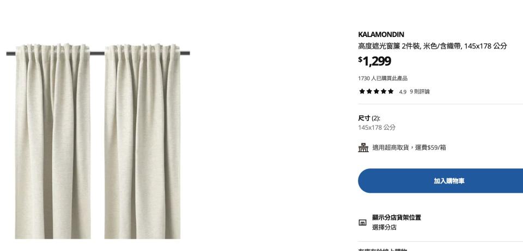This screenshot has width=523, height=251.
Task: Expand the 尺寸 (2) size selector
Action: [x=369, y=118]
